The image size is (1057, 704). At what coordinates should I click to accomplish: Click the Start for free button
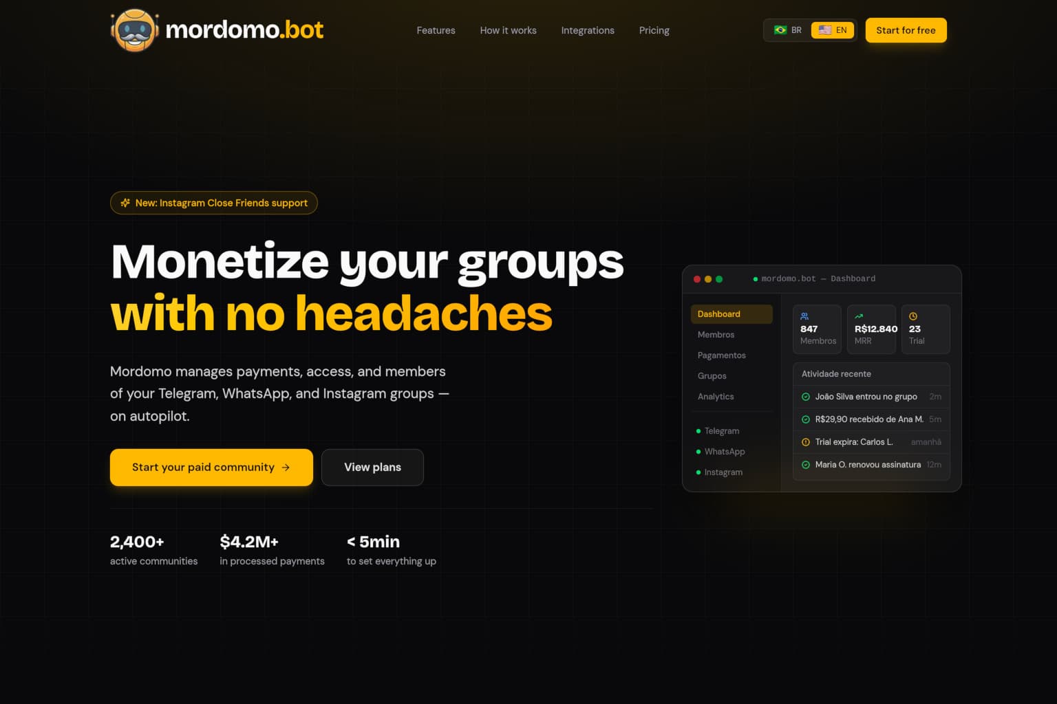(906, 30)
